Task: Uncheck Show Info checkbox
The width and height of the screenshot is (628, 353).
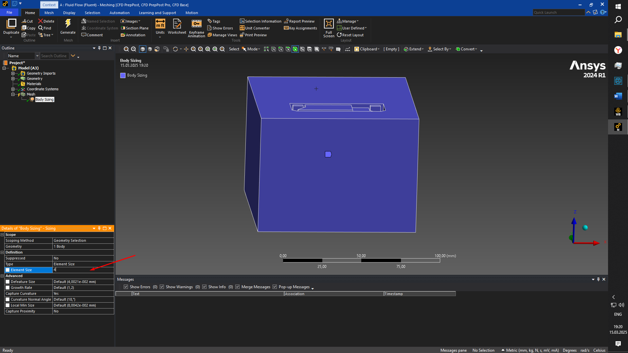Action: pyautogui.click(x=204, y=287)
